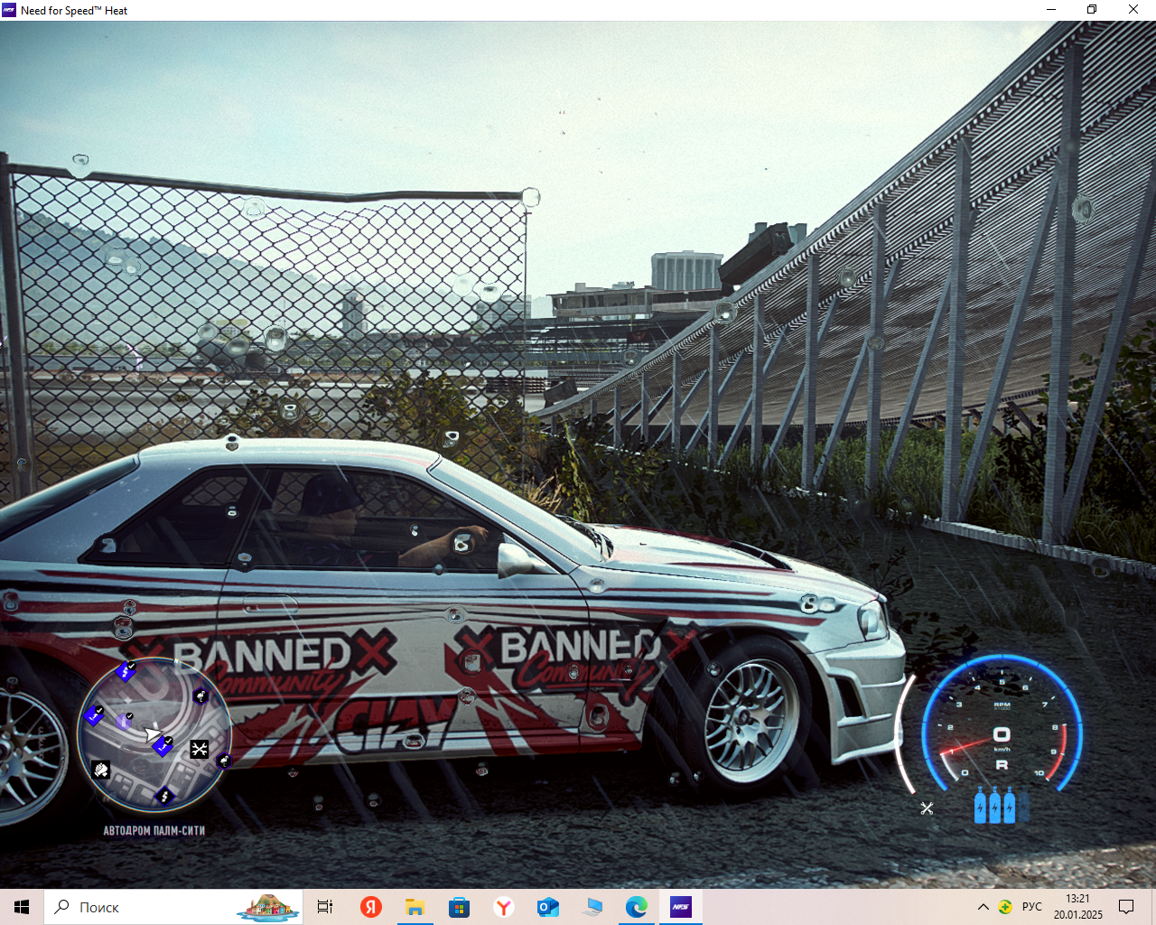
Task: Open File Explorer from the taskbar
Action: (x=415, y=907)
